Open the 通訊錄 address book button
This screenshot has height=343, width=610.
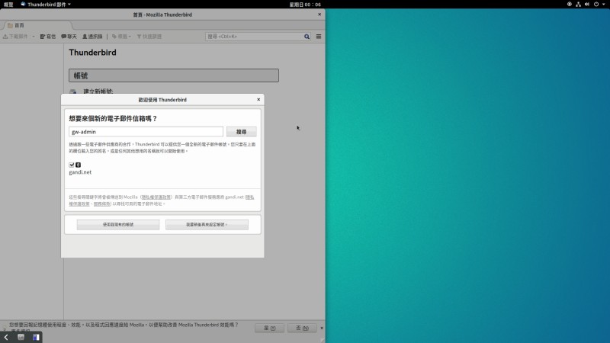tap(92, 37)
